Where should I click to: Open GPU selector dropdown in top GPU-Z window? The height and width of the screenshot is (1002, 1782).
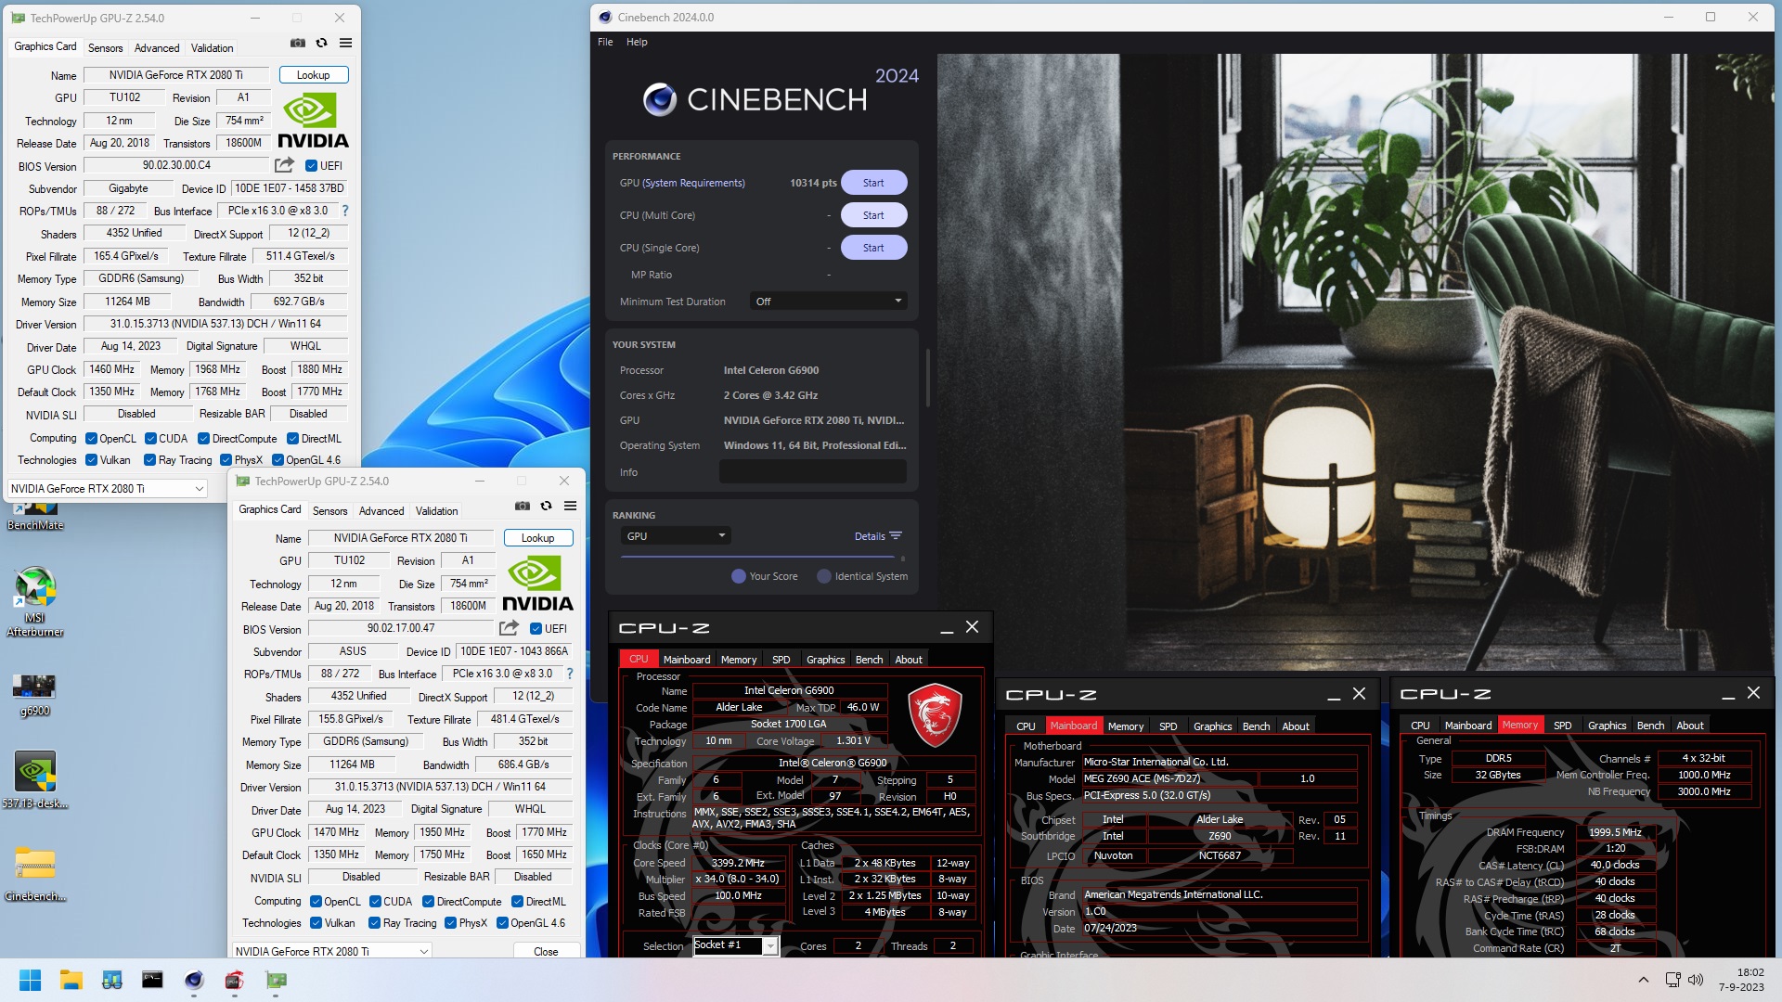[107, 488]
